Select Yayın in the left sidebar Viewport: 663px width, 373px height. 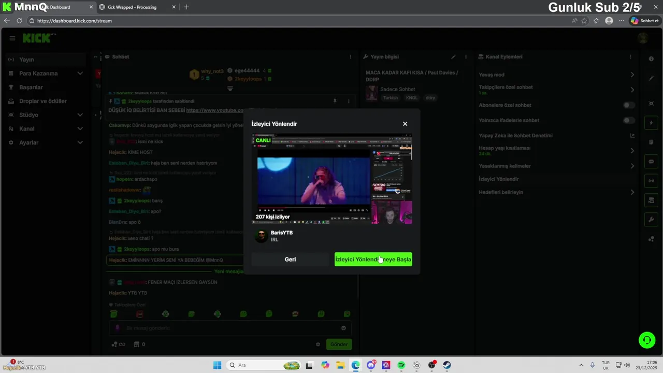point(46,60)
